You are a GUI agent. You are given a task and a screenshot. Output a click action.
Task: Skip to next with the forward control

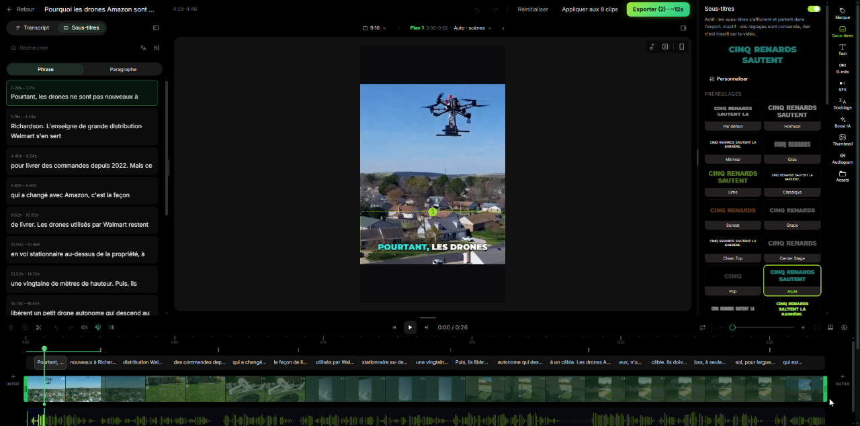coord(426,327)
